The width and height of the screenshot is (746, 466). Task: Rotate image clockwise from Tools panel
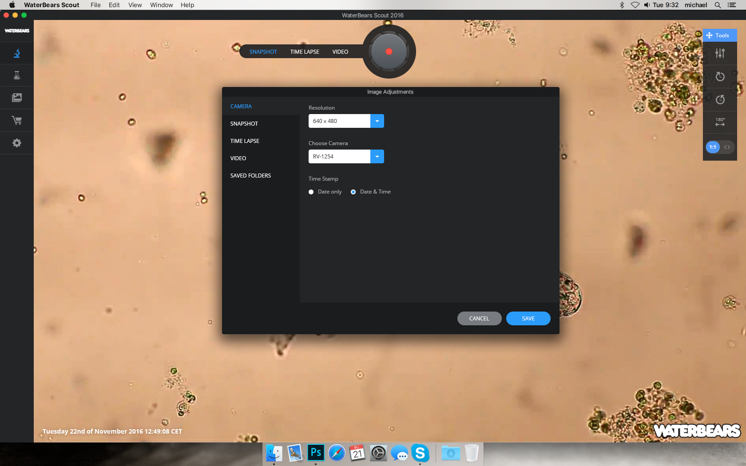[x=720, y=76]
